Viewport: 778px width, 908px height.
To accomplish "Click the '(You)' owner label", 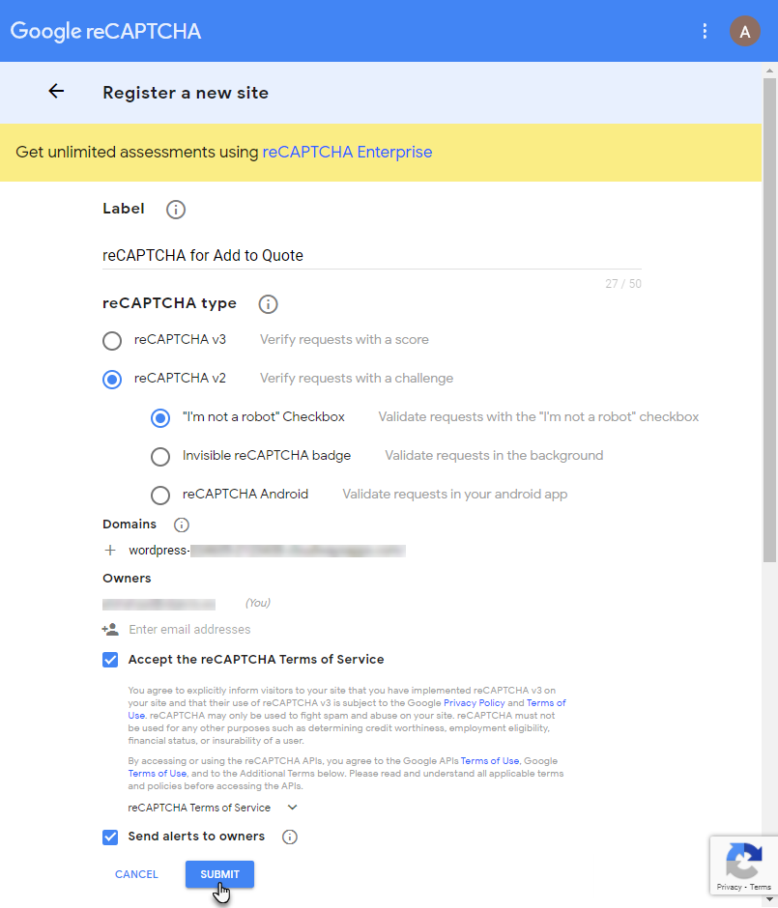I will click(x=258, y=603).
